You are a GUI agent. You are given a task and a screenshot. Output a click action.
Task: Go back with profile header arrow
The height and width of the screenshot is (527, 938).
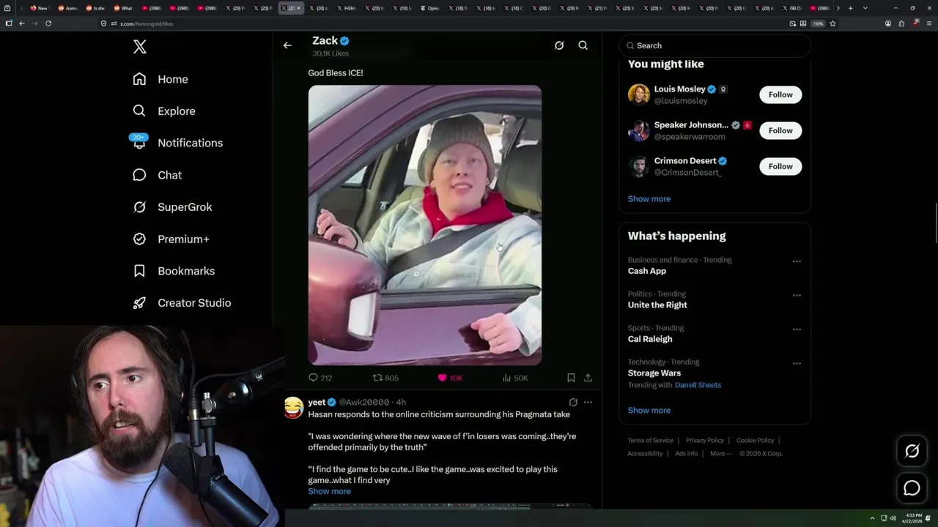(287, 45)
